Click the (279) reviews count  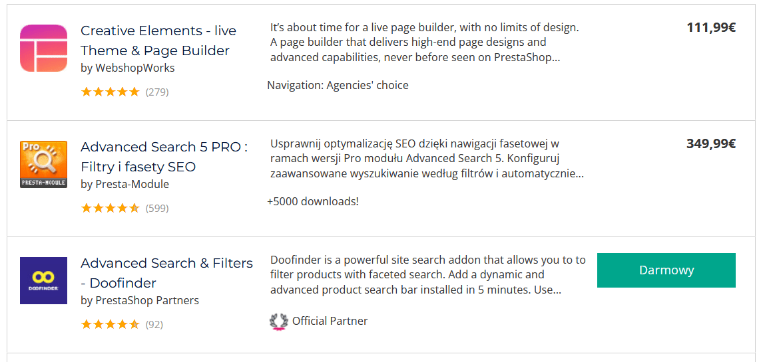(157, 92)
